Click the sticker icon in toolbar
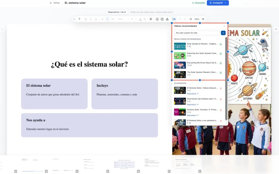The height and width of the screenshot is (174, 279). tap(162, 19)
